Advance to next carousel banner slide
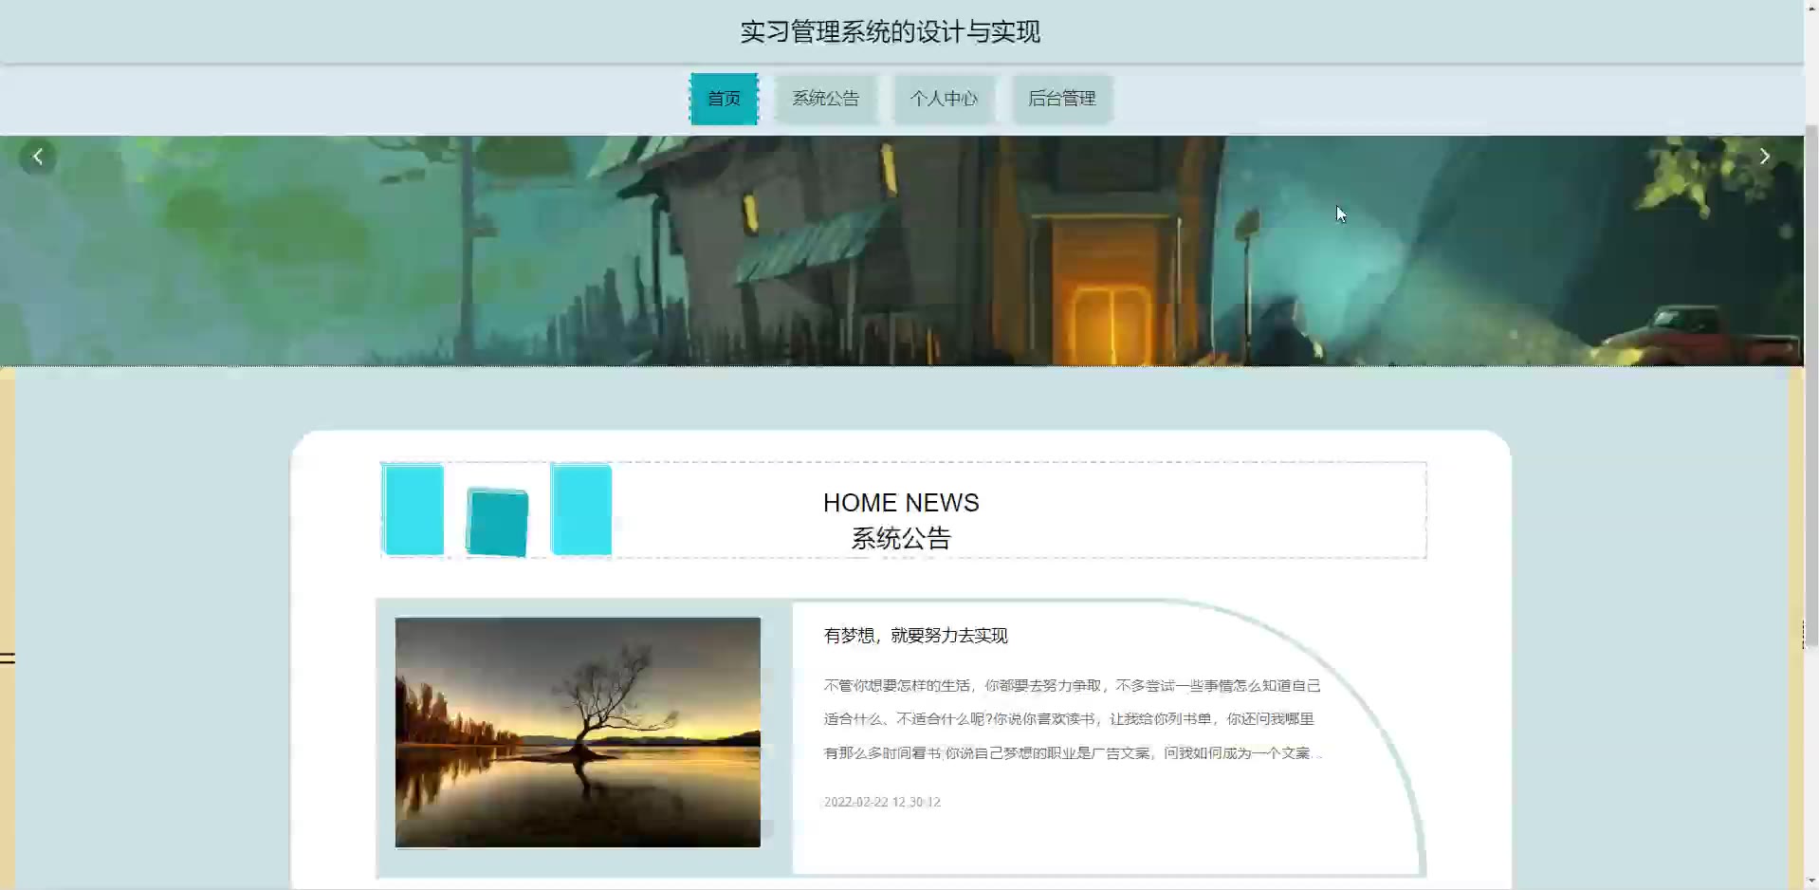 pyautogui.click(x=1764, y=157)
